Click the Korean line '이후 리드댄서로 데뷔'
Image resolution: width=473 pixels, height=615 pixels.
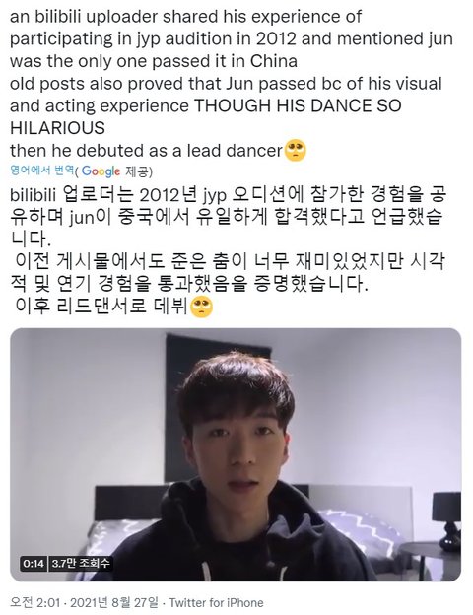pyautogui.click(x=101, y=307)
